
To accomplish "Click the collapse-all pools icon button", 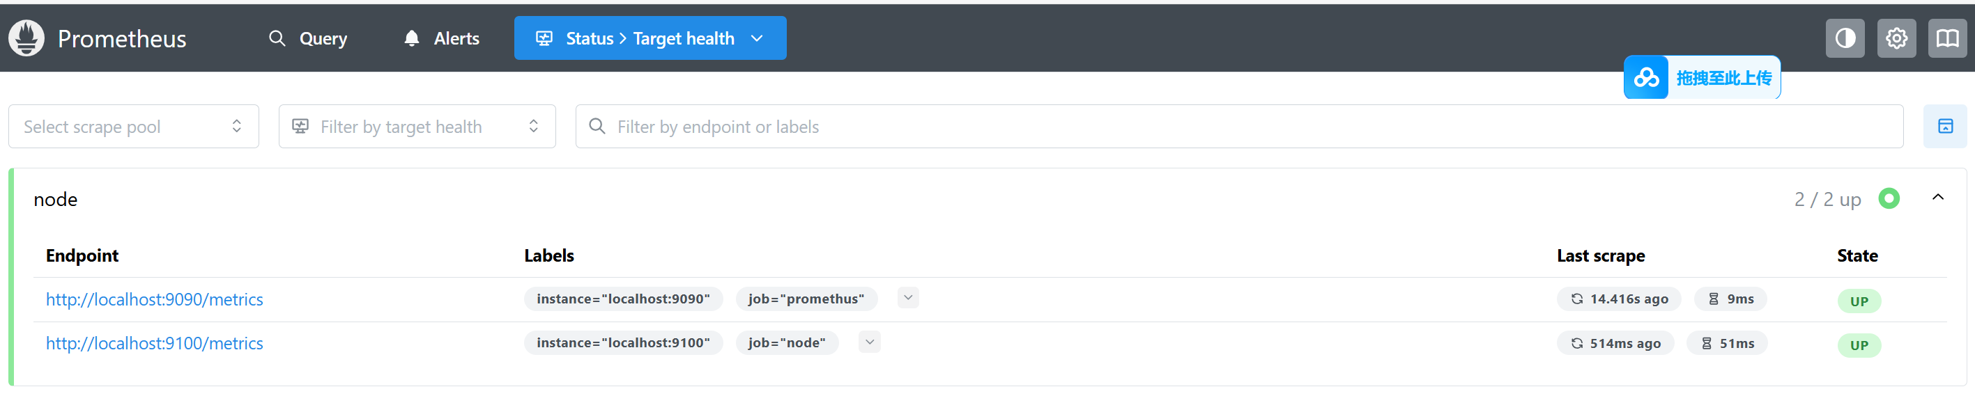I will pos(1945,127).
